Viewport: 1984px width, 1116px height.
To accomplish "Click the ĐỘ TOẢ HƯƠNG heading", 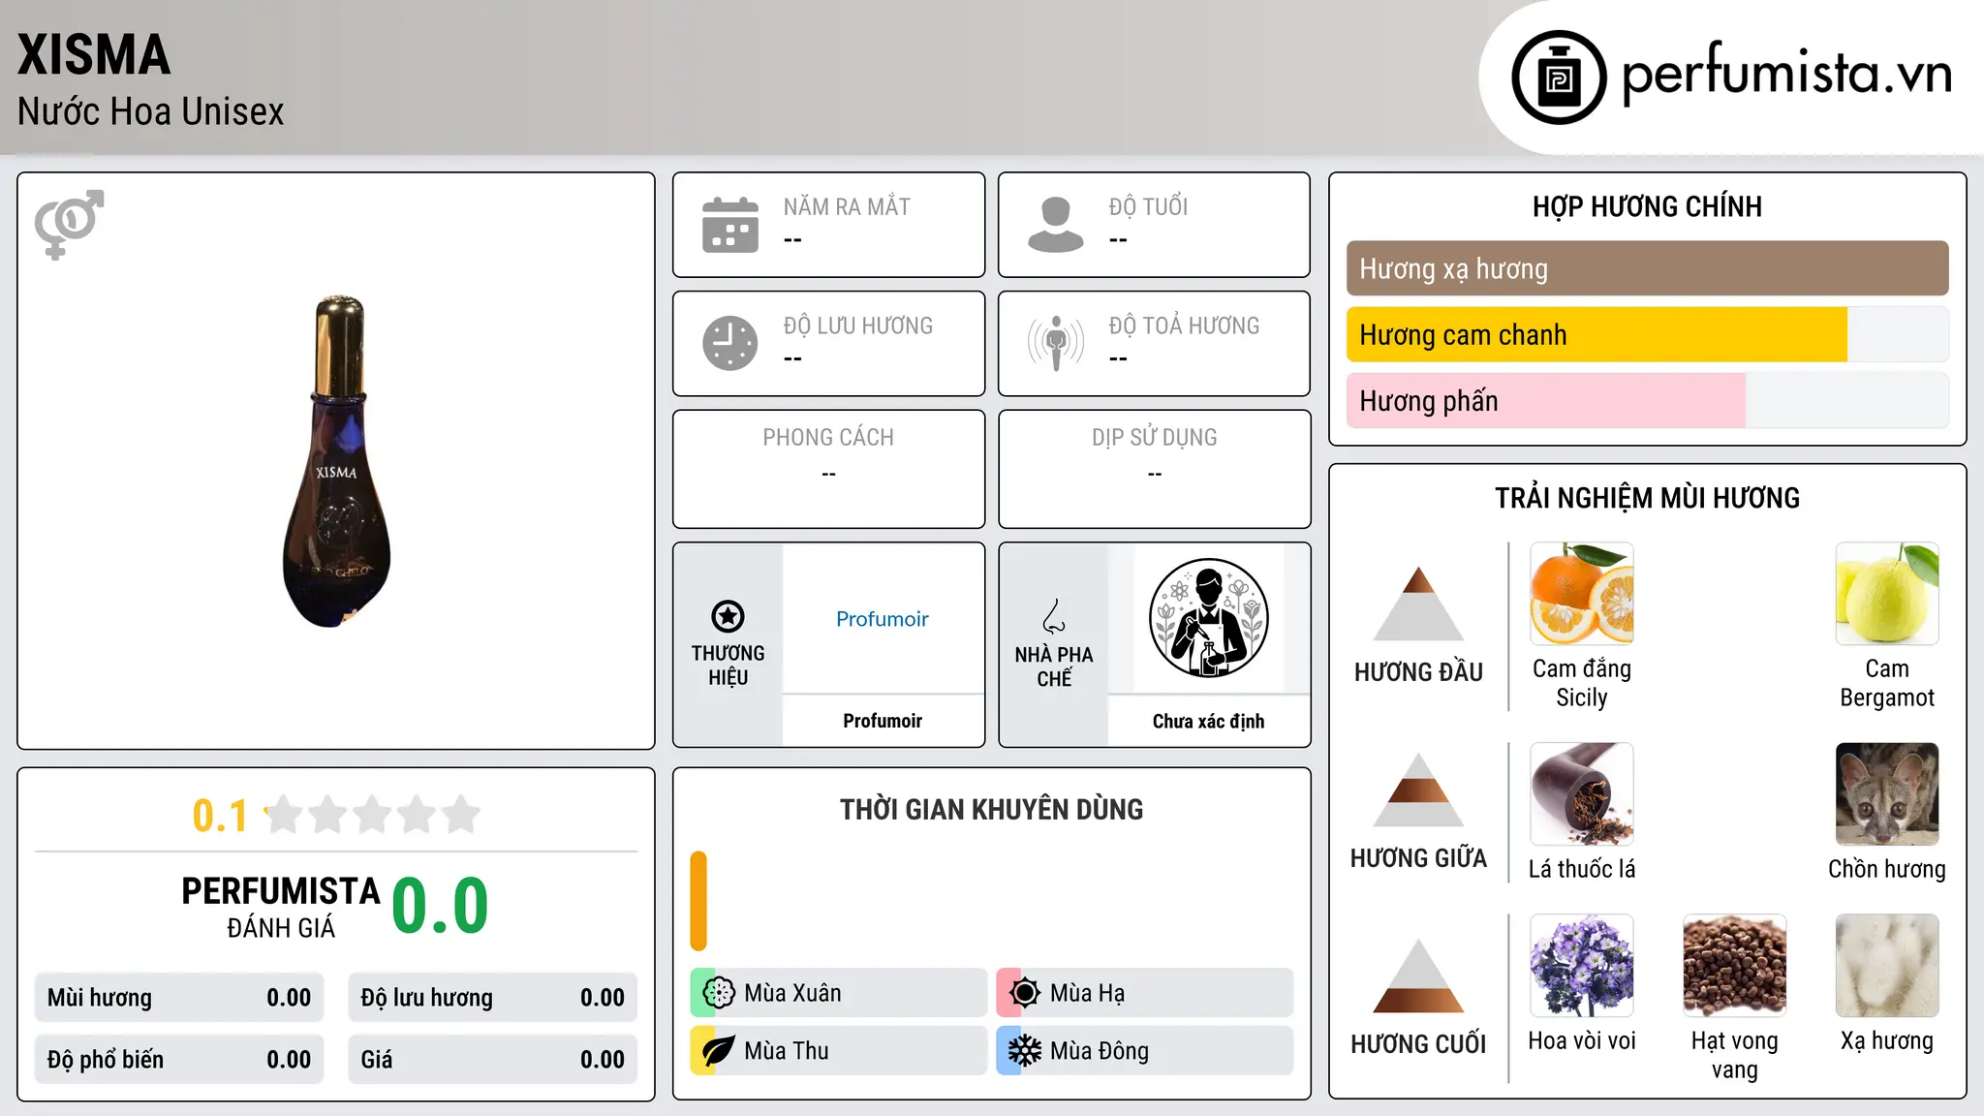I will tap(1184, 325).
